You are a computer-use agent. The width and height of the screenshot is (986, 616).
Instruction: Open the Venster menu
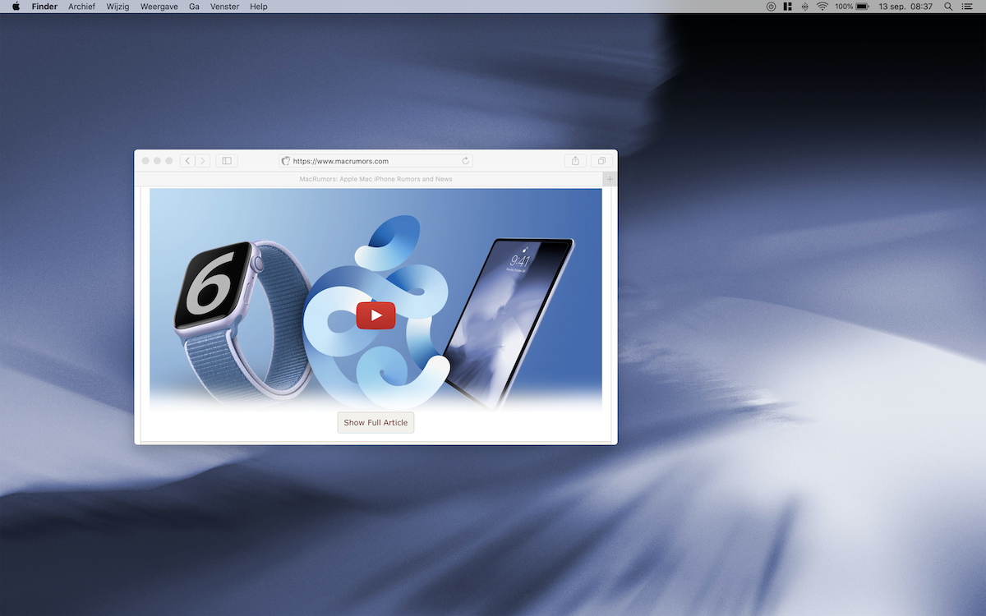pos(225,7)
